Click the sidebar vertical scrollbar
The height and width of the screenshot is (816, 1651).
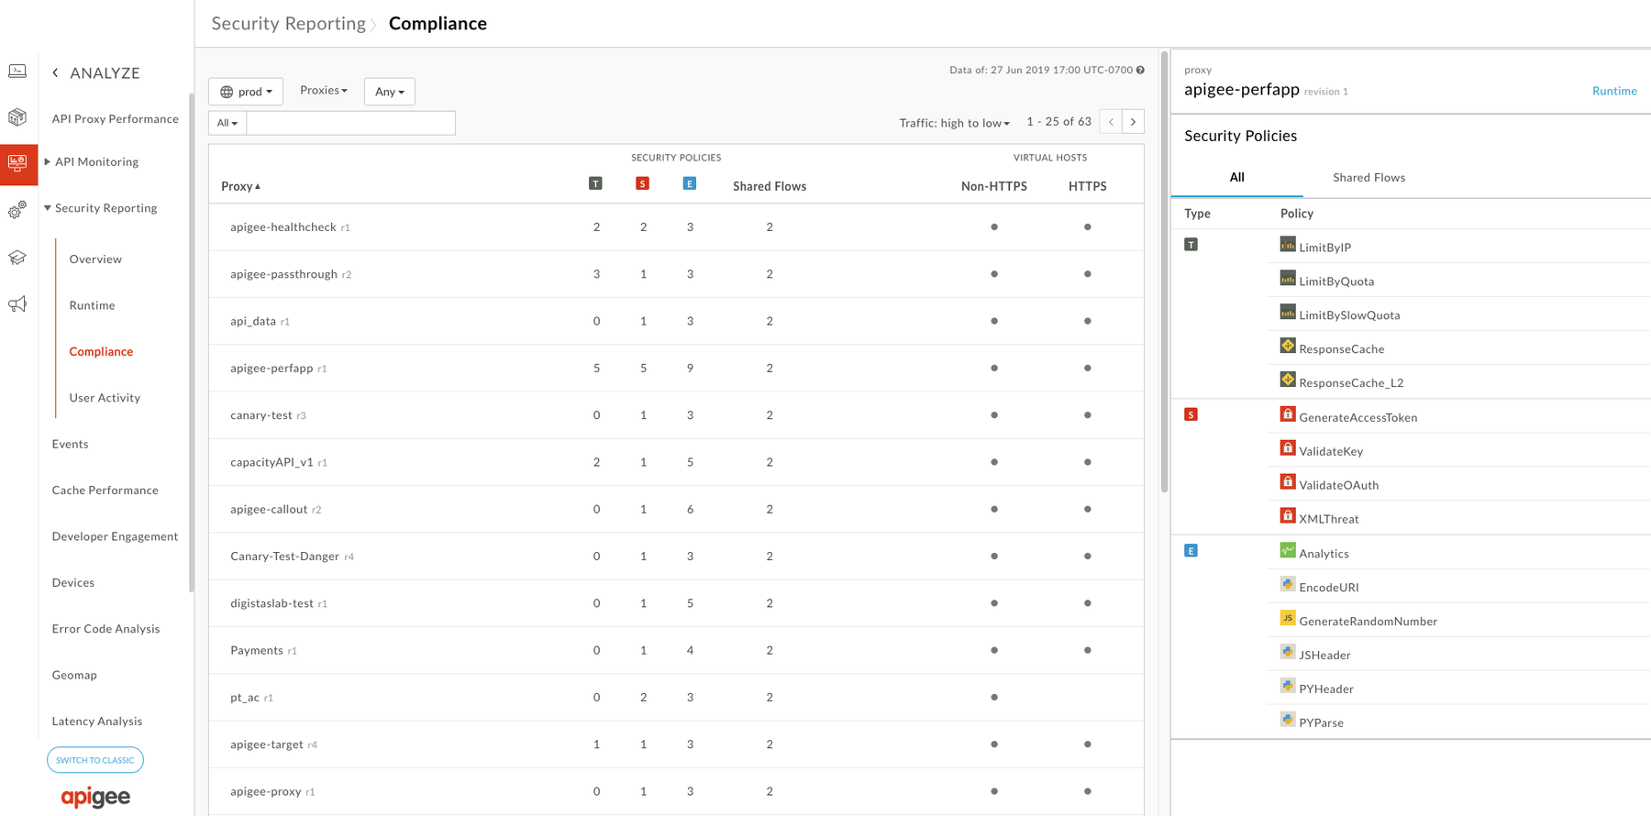(x=192, y=344)
